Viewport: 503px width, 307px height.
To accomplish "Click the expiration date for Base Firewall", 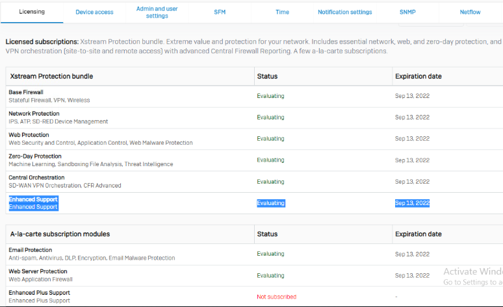I will click(412, 96).
